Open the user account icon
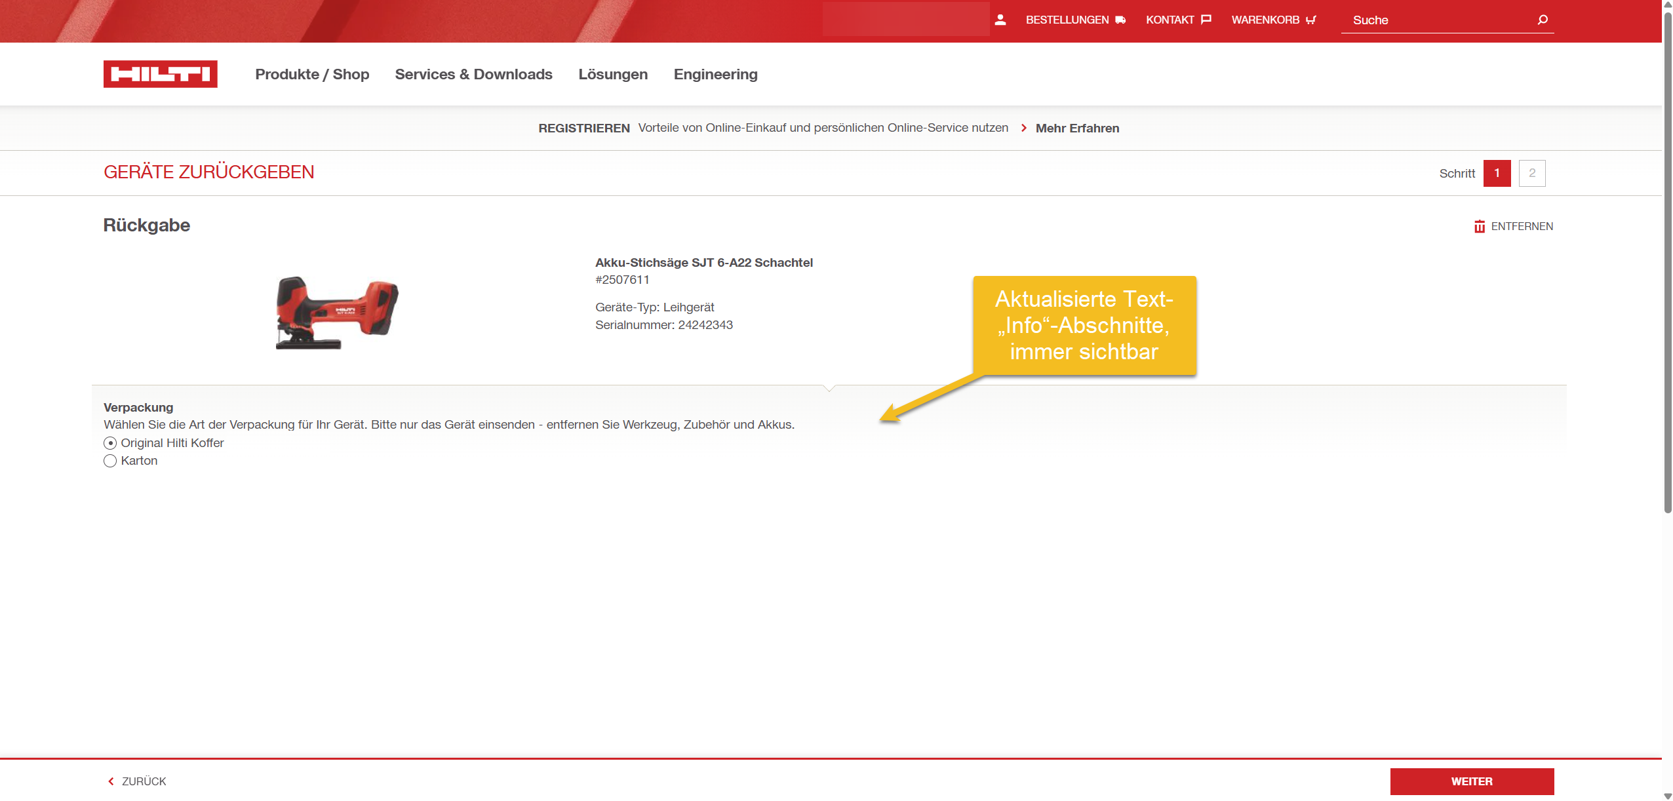 point(1000,20)
